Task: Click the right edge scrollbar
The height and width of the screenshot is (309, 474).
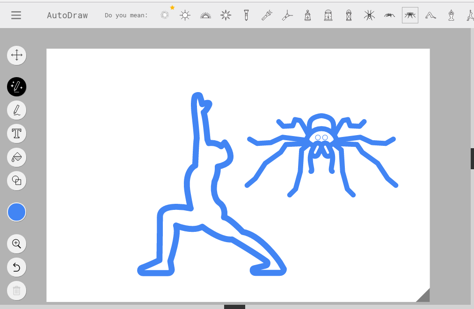Action: point(472,158)
